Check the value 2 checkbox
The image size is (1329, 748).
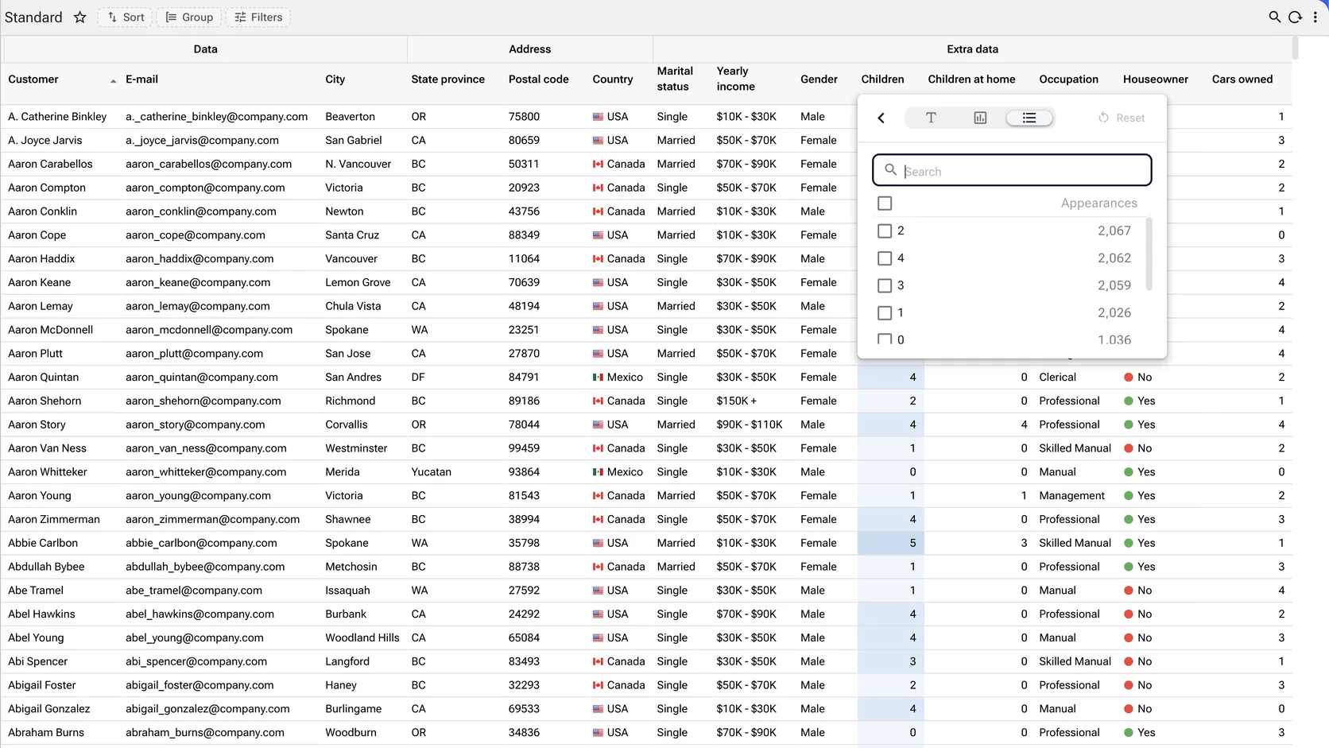tap(885, 231)
